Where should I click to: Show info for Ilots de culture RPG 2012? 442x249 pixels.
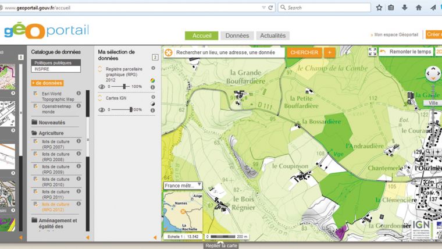[79, 204]
